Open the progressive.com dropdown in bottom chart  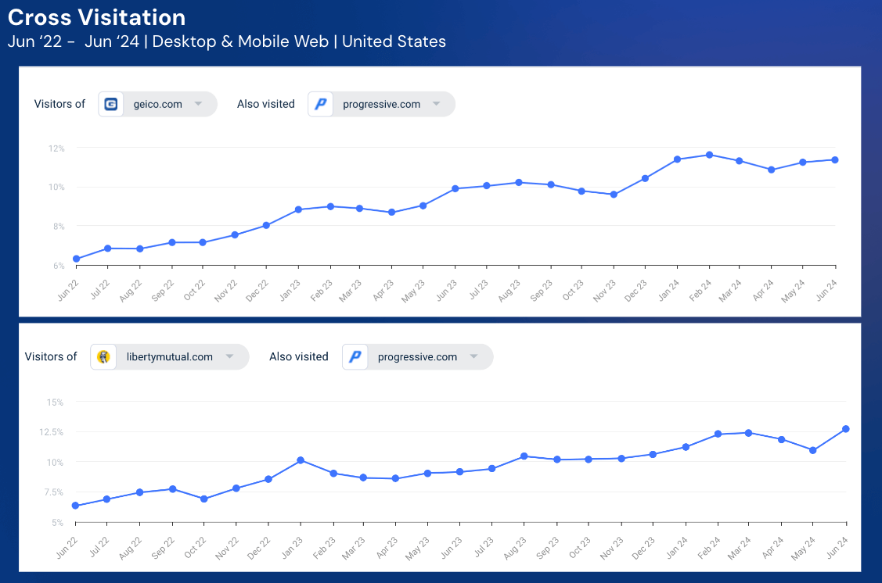(x=475, y=356)
